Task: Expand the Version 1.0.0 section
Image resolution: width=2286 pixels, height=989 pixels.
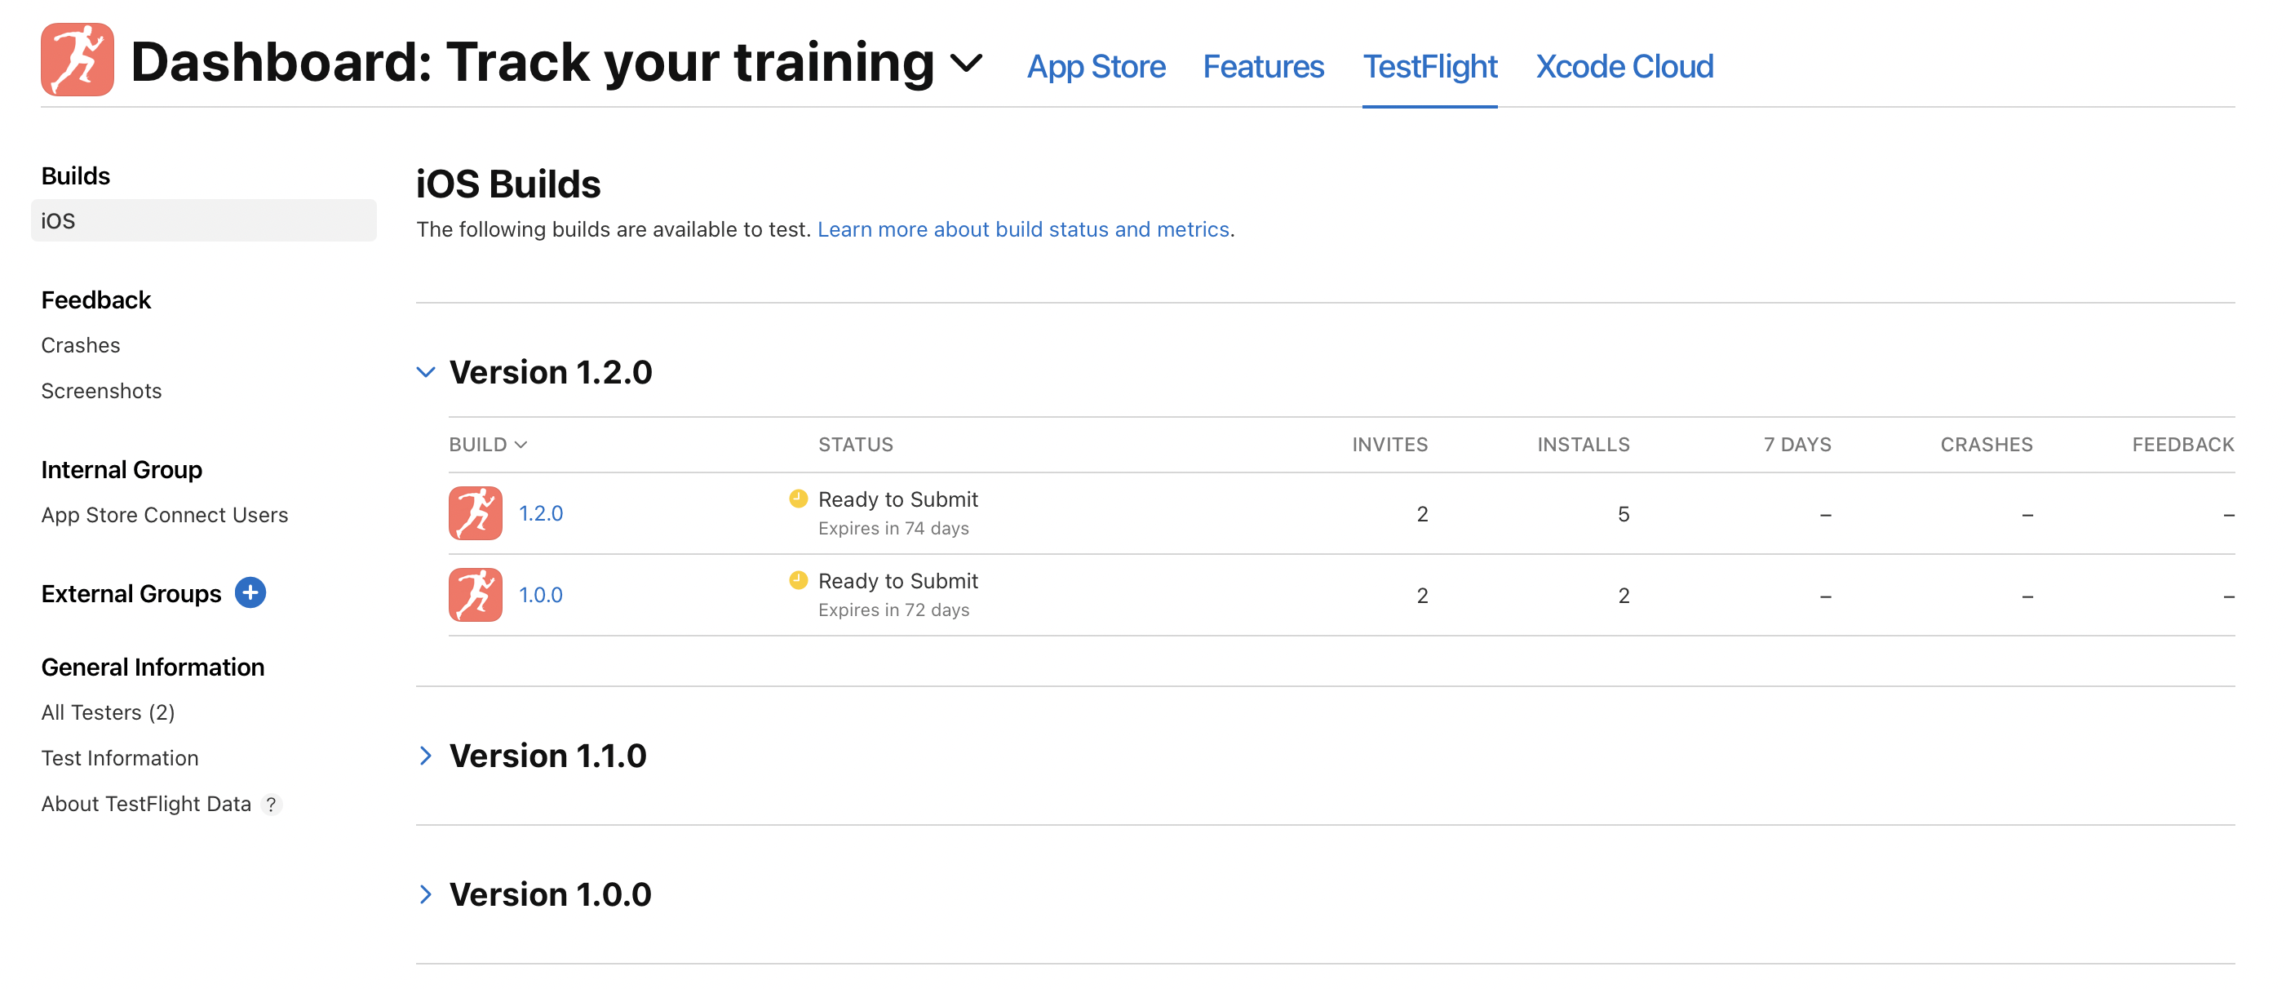Action: 426,894
